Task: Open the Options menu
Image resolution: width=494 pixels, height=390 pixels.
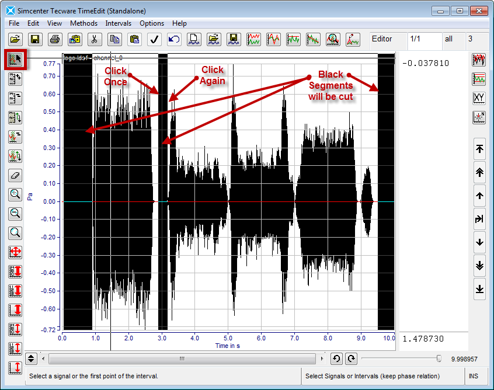Action: 152,23
